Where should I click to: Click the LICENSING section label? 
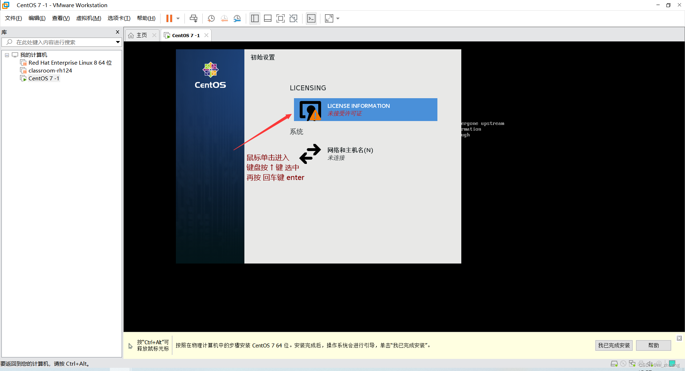click(308, 88)
